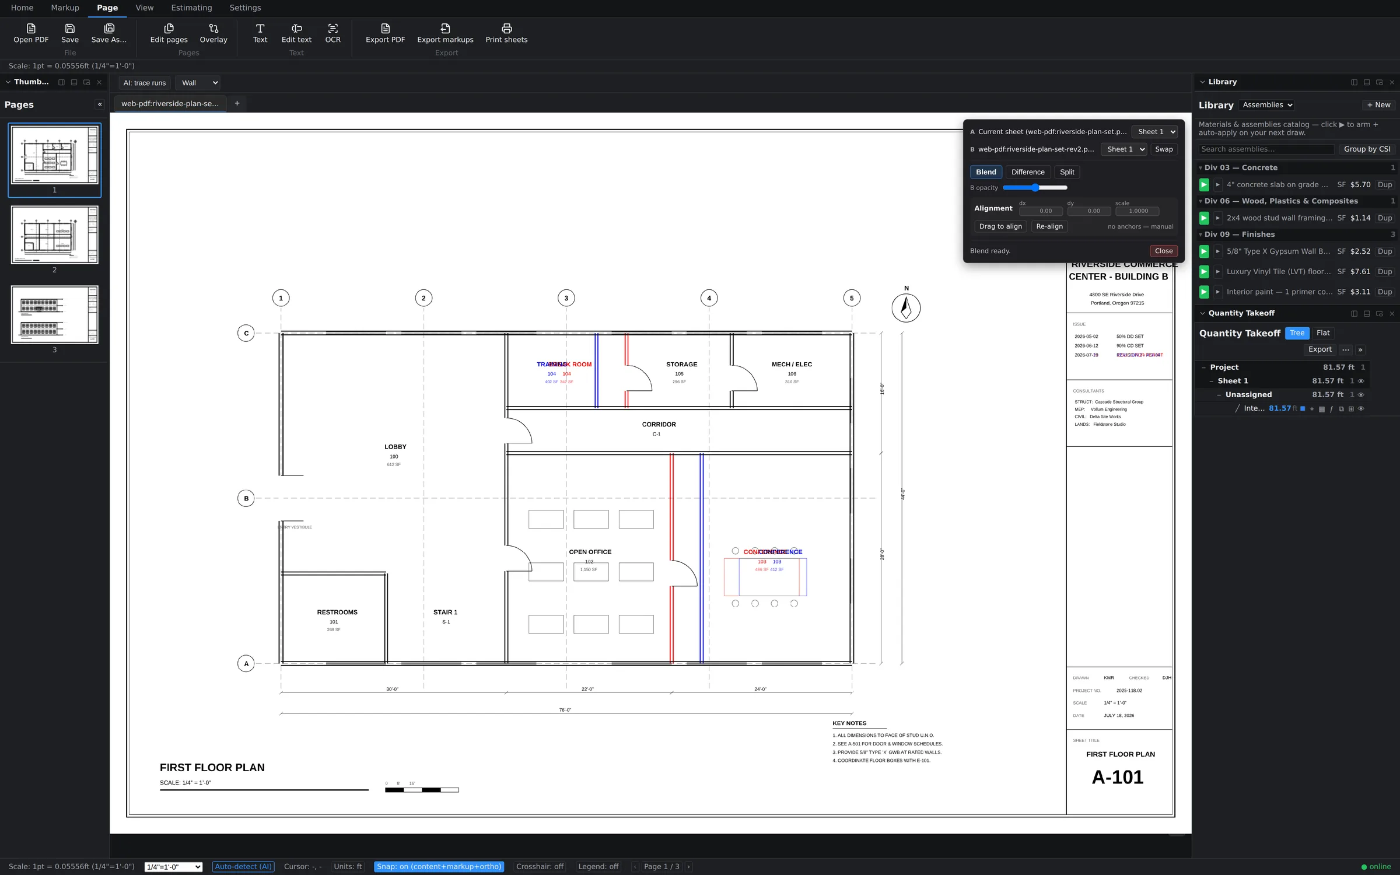Toggle Snap: on (content+markup+ortho)
This screenshot has width=1400, height=875.
pos(439,867)
